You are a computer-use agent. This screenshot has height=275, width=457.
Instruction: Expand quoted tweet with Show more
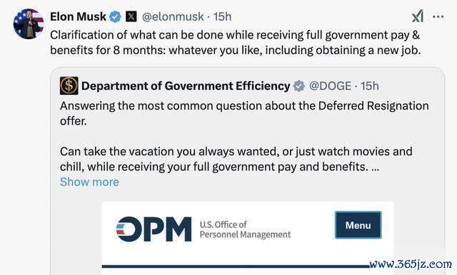[x=89, y=182]
